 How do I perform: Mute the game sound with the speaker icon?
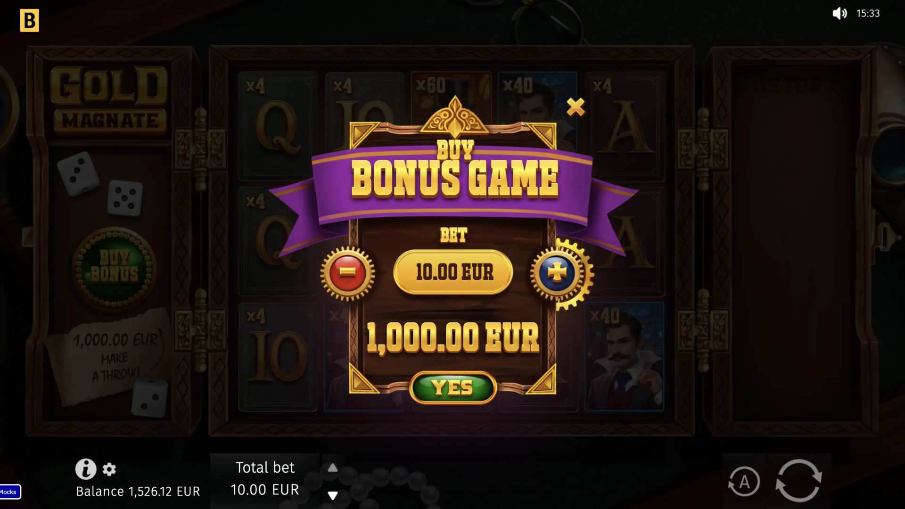839,13
